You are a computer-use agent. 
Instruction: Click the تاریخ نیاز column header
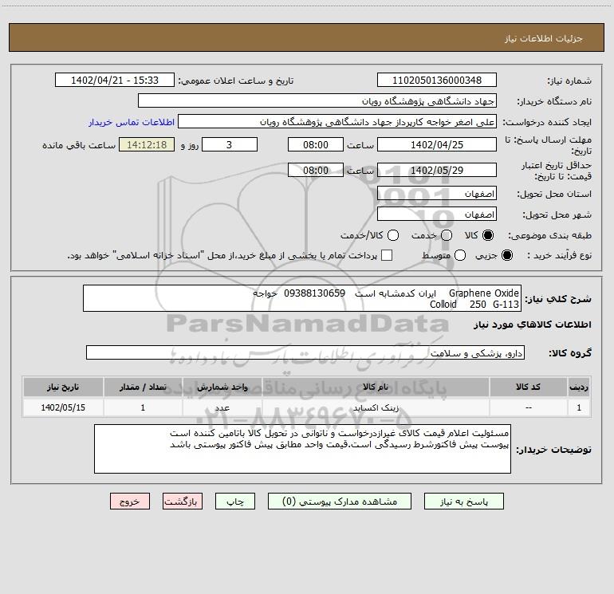(x=63, y=387)
